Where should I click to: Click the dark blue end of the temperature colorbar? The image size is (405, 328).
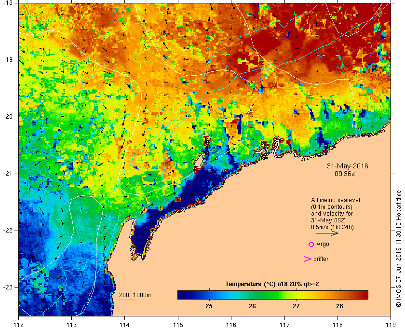[x=182, y=295]
